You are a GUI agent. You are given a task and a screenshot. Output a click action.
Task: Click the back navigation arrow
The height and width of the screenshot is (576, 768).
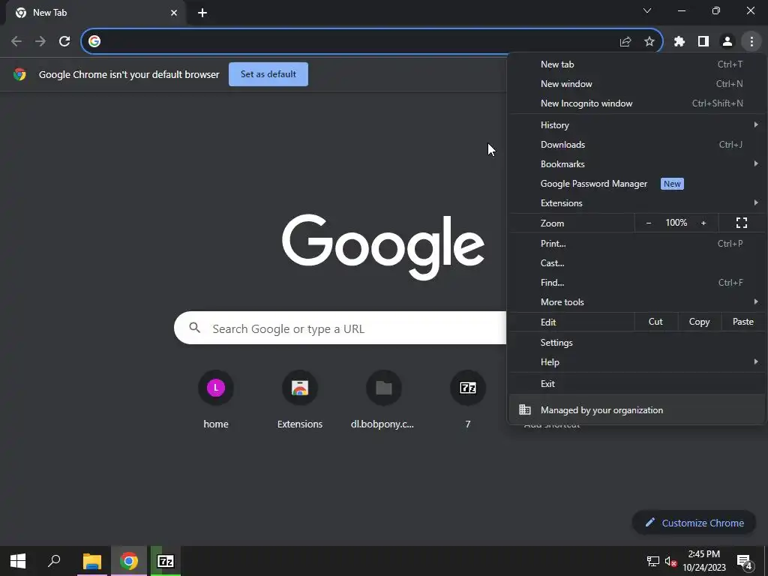click(x=16, y=42)
